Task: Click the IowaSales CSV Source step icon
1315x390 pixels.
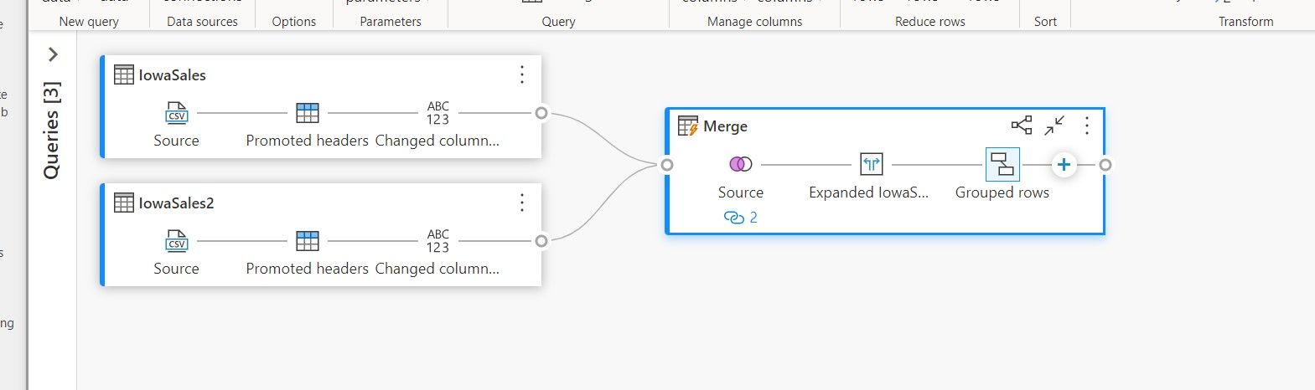Action: [177, 113]
